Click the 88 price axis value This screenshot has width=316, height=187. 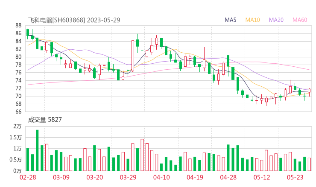coord(18,25)
